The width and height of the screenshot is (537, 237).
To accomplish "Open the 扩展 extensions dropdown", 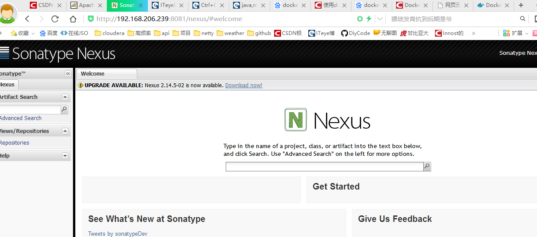I will tap(516, 33).
